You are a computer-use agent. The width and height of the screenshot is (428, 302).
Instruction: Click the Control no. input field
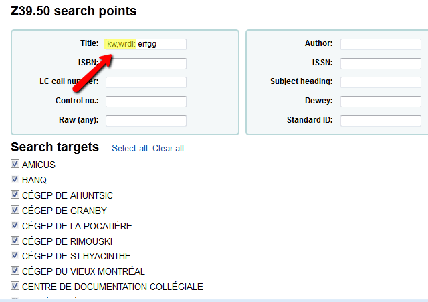coord(146,101)
